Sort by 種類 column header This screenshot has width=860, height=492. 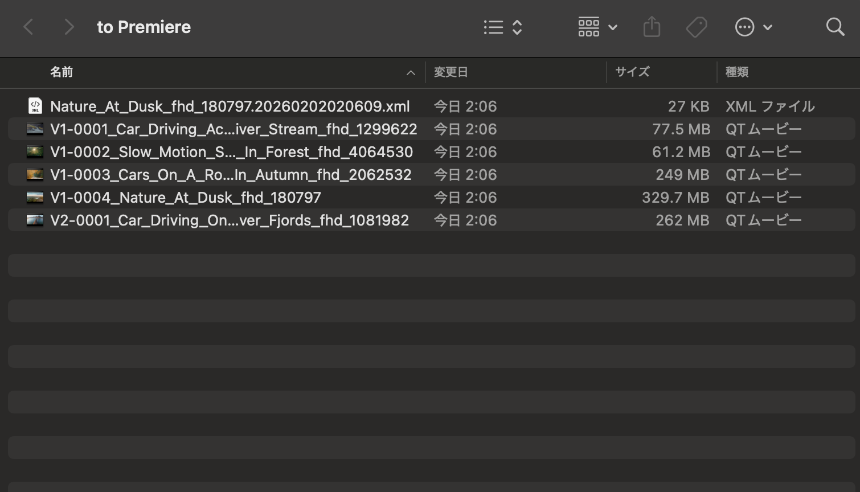click(736, 72)
